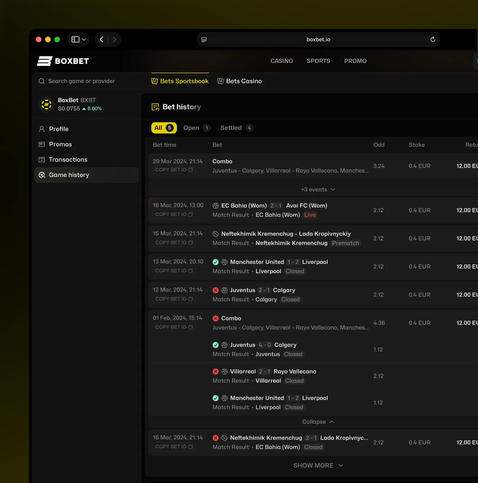478x483 pixels.
Task: Click football icon for EC Bahia (Wom) match
Action: tap(215, 206)
